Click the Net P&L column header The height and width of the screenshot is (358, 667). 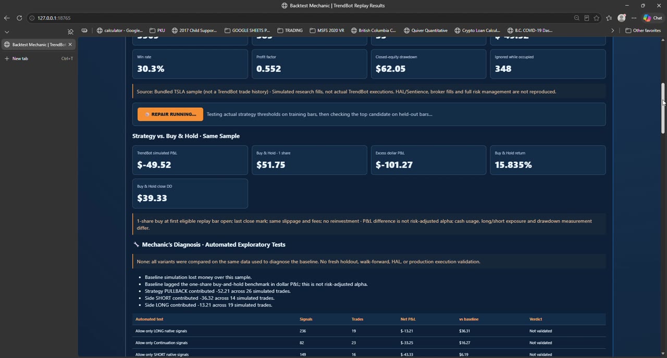[x=408, y=319]
